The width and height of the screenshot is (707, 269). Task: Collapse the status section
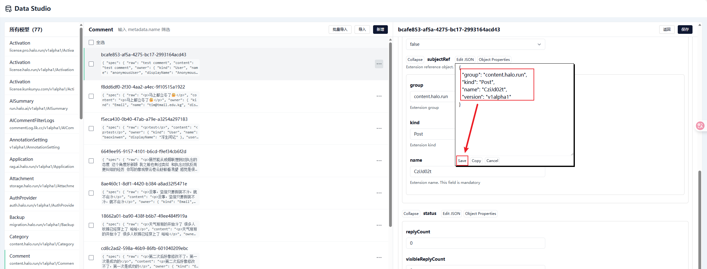click(411, 214)
